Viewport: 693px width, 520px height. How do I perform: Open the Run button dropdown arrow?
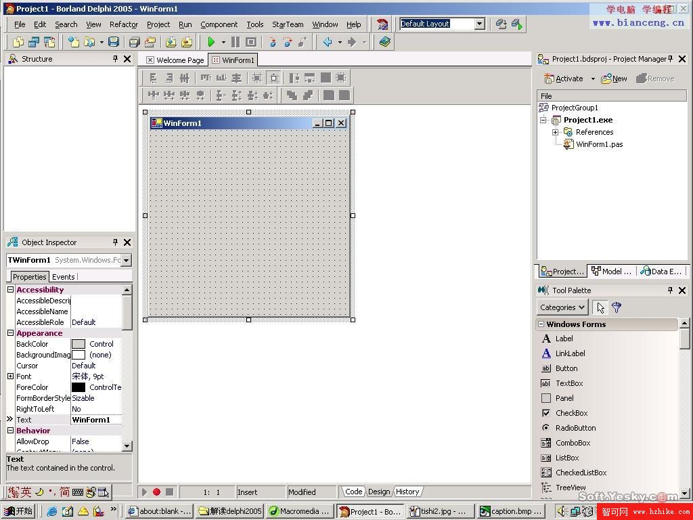(223, 42)
